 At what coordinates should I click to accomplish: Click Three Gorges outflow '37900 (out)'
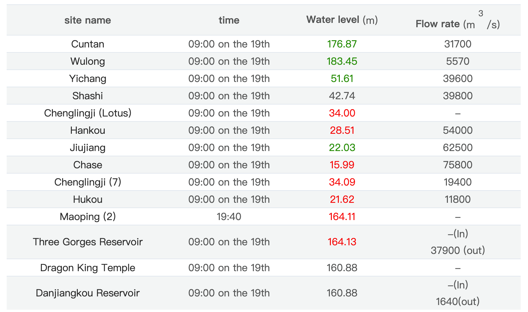click(x=458, y=250)
